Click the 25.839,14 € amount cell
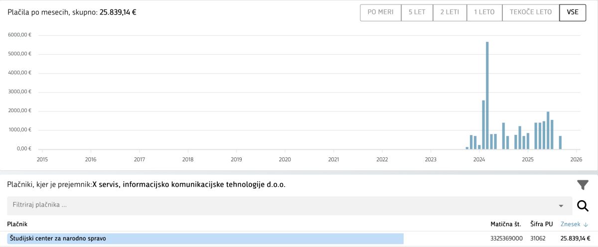Viewport: 598px width, 247px height. tap(575, 239)
